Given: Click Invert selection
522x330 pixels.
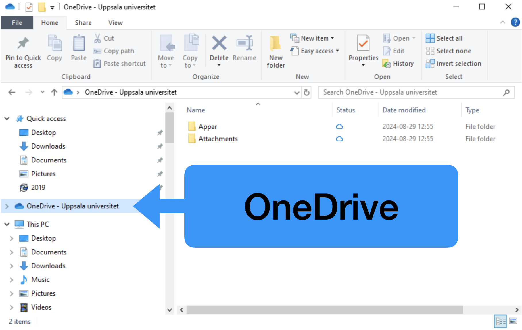Looking at the screenshot, I should point(454,64).
